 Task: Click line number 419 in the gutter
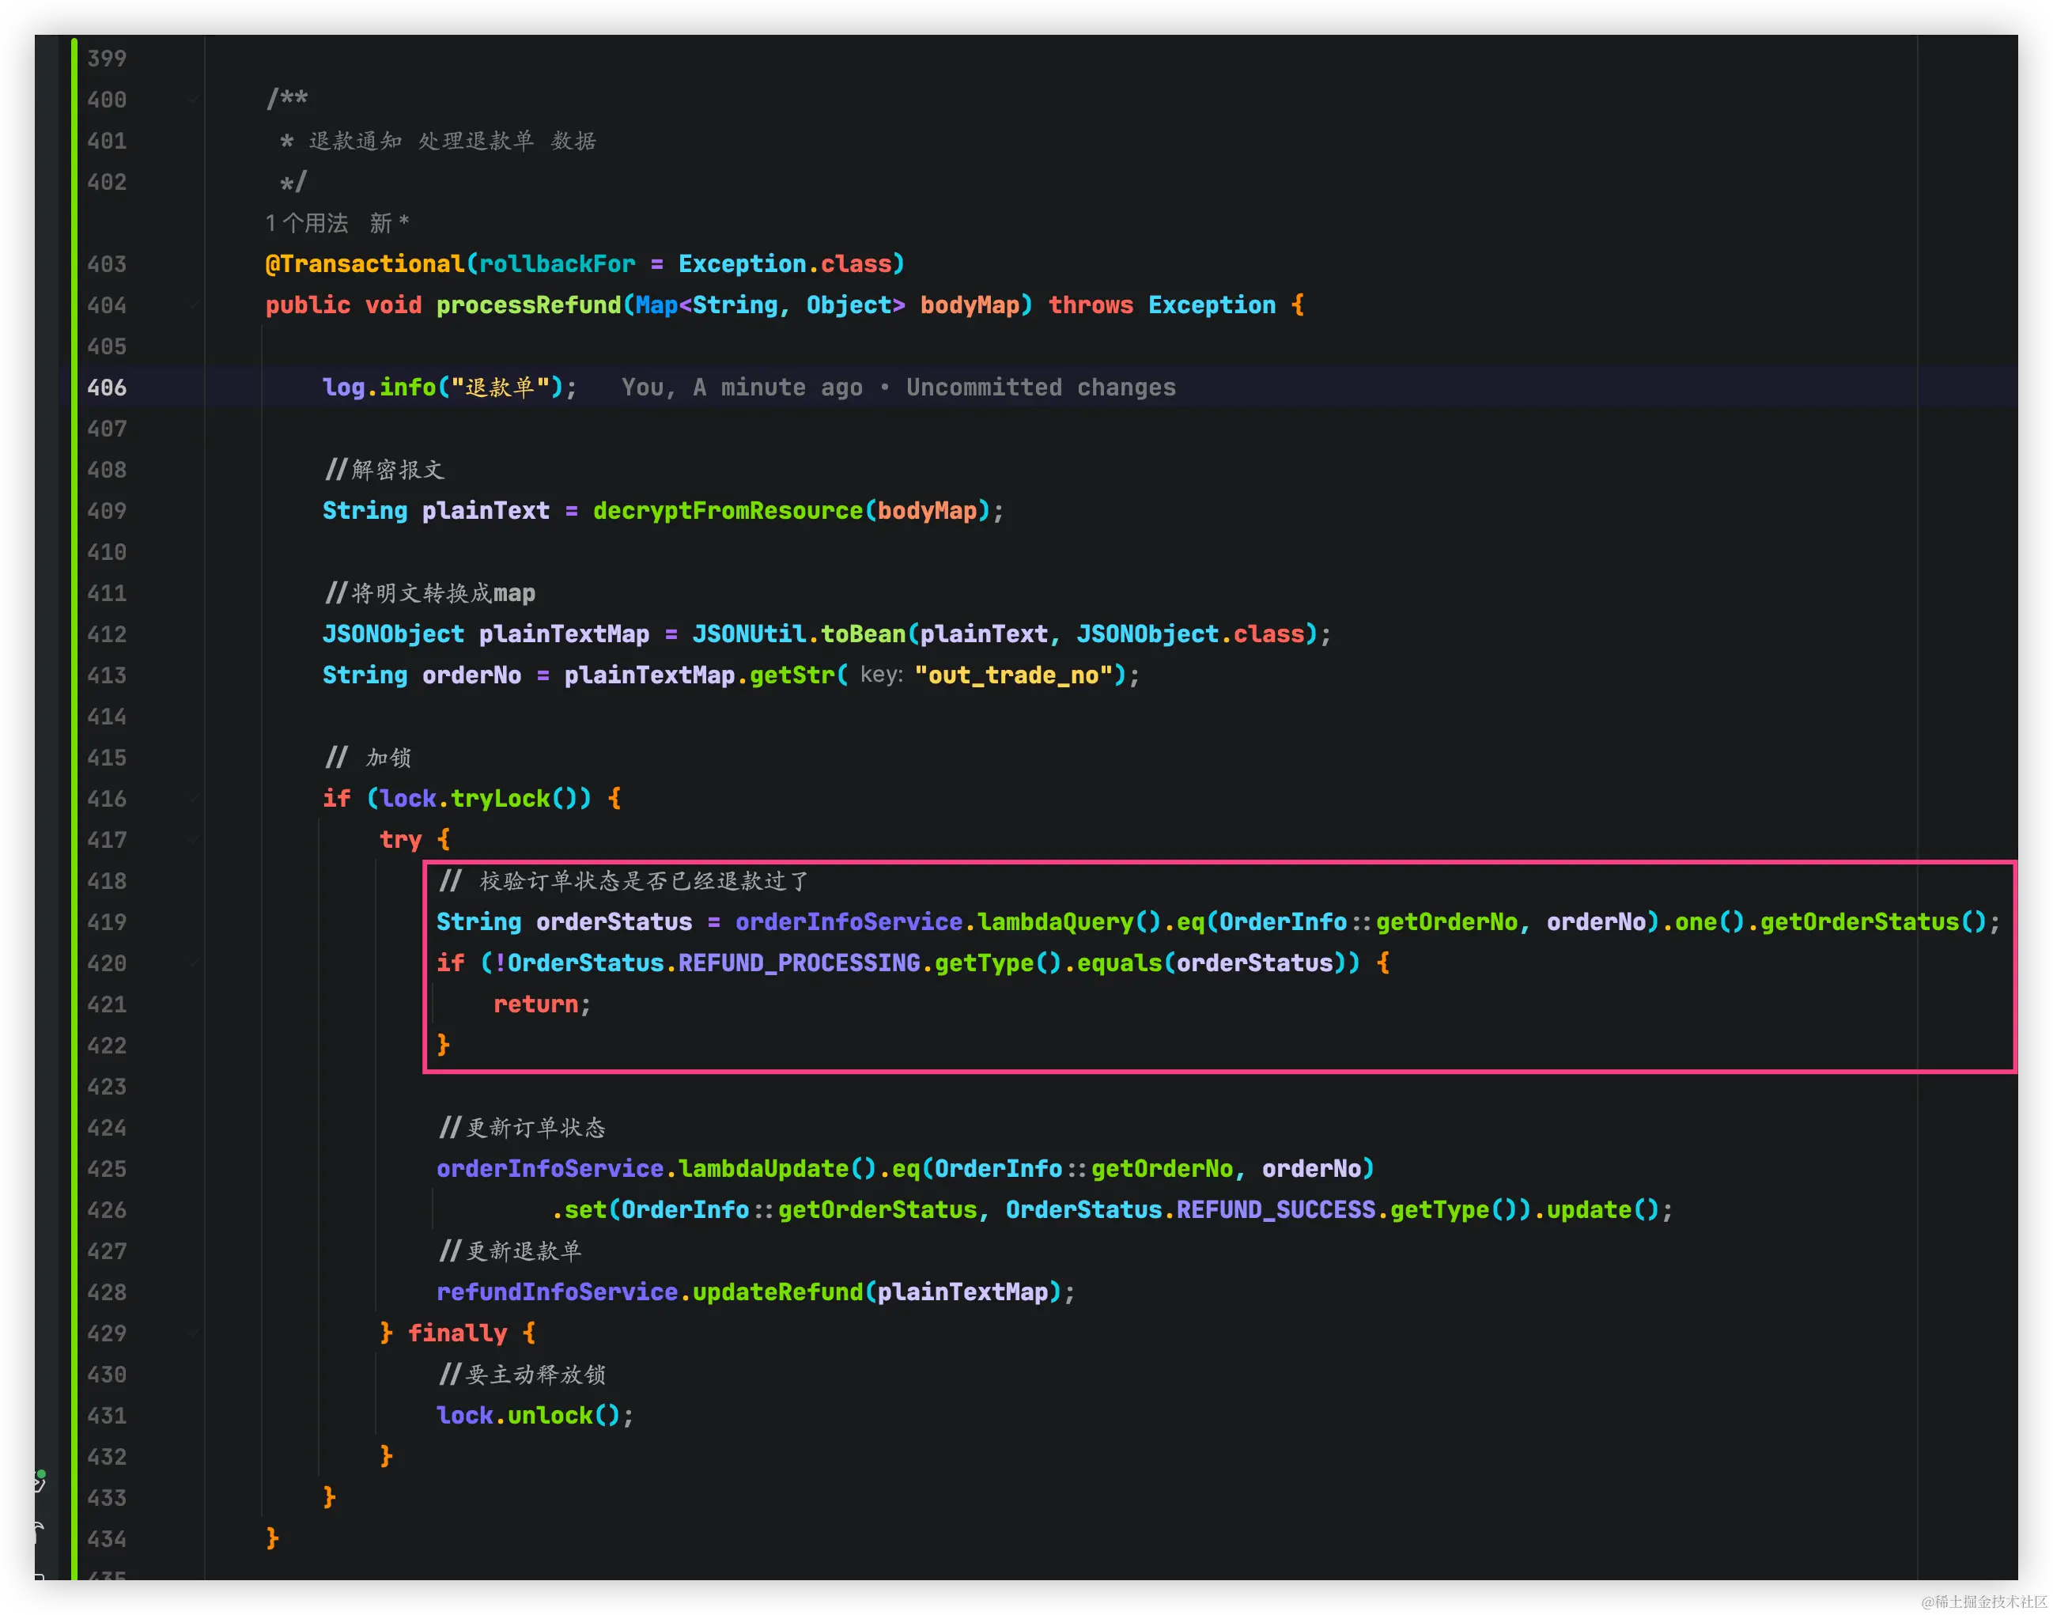click(107, 923)
